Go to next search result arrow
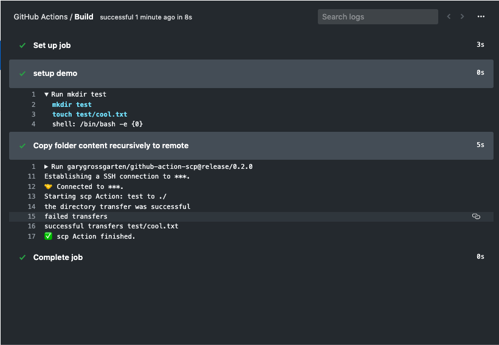This screenshot has width=499, height=345. click(x=463, y=16)
